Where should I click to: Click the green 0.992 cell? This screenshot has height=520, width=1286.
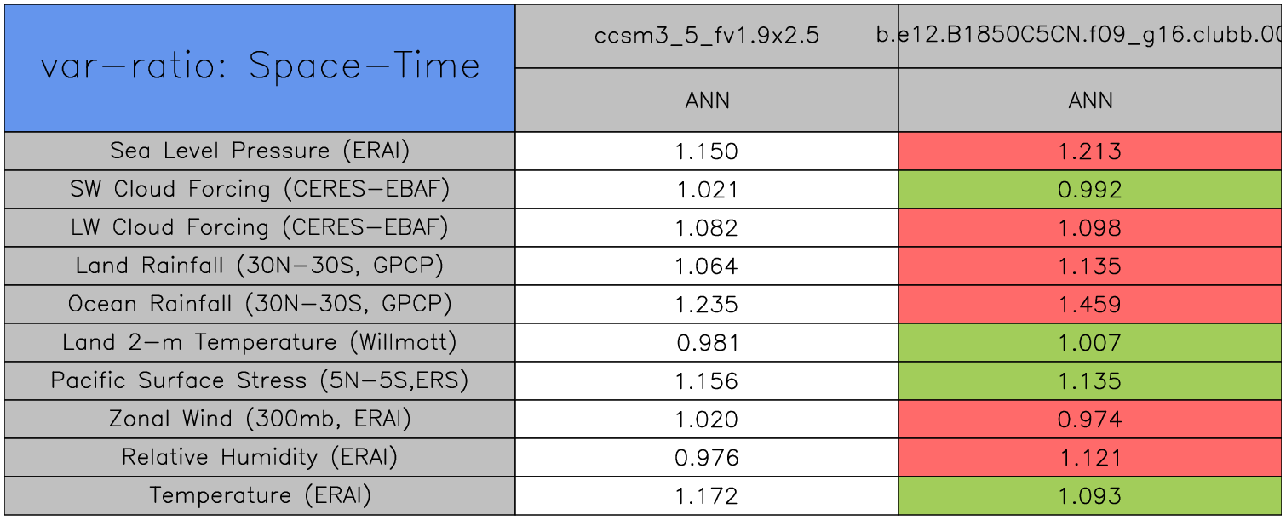click(1090, 190)
